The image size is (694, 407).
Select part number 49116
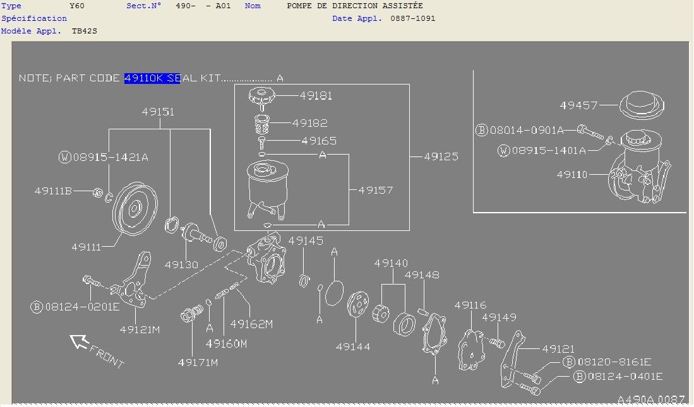click(x=470, y=305)
